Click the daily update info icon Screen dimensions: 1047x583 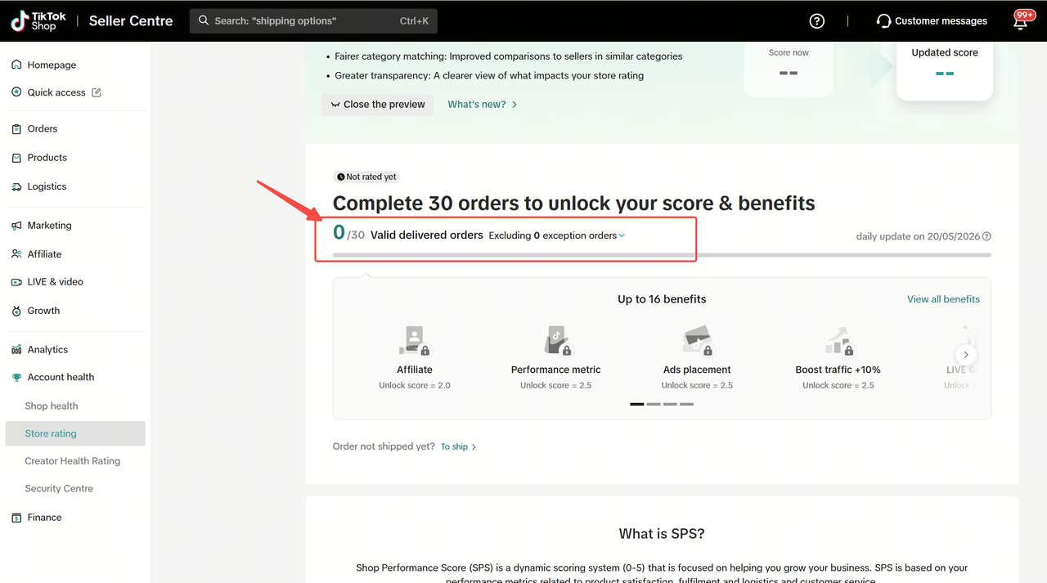click(x=986, y=236)
